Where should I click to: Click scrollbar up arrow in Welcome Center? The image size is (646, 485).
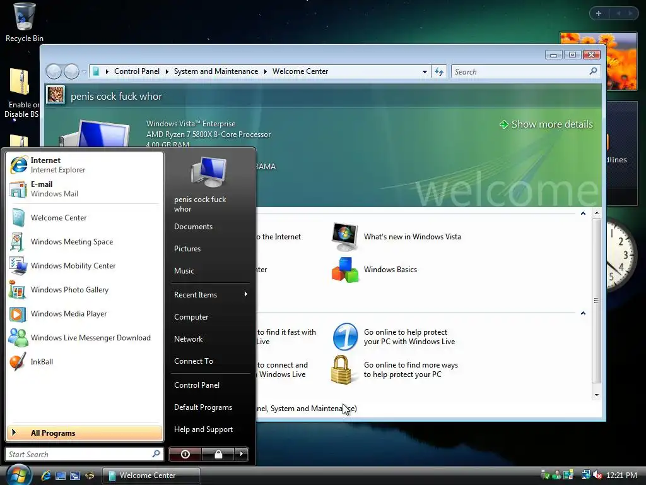coord(597,213)
